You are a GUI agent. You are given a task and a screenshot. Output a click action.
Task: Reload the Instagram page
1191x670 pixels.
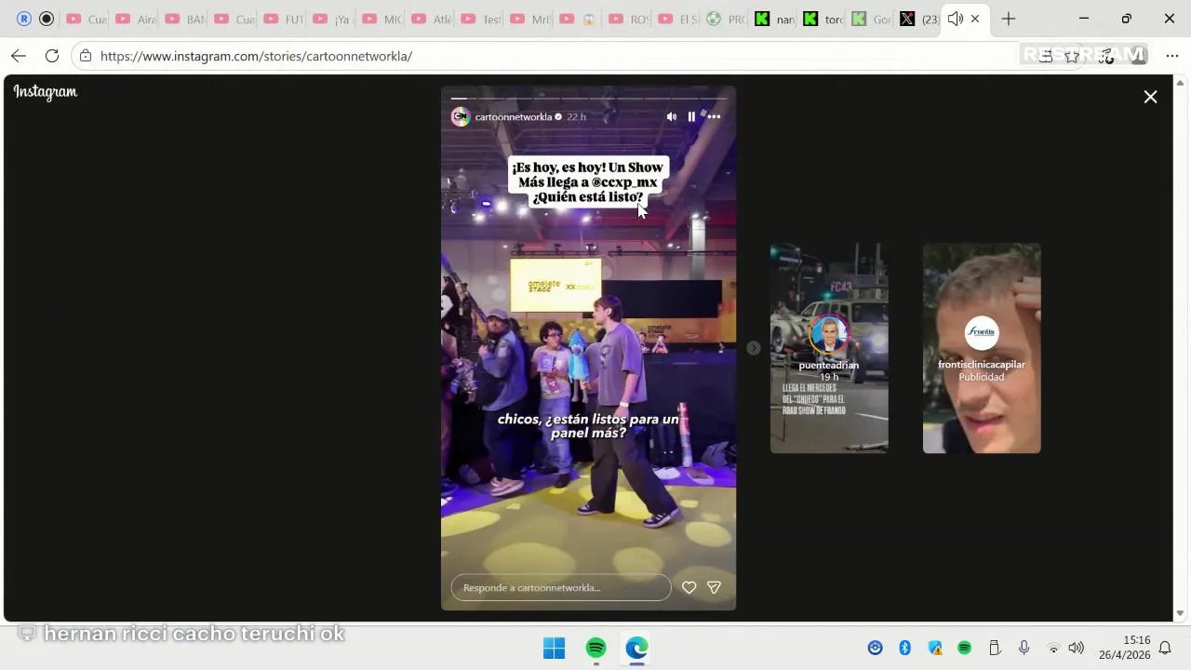52,56
